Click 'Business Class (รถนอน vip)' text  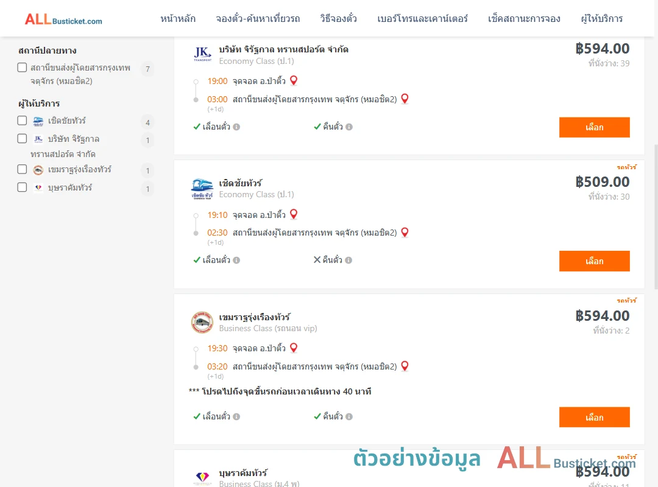click(267, 329)
